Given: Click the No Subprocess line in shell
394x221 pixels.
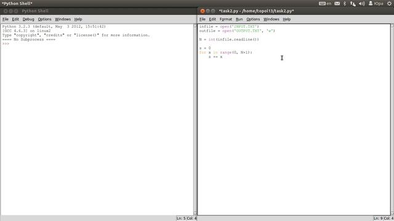Looking at the screenshot, I should [29, 39].
